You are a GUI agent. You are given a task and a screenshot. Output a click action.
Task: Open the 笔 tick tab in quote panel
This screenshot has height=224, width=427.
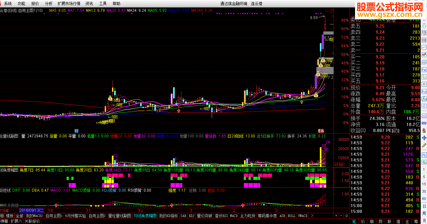[354, 221]
